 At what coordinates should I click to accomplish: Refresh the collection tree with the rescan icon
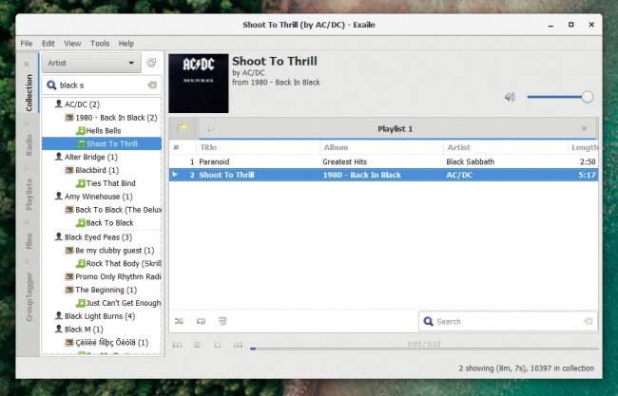pos(151,63)
